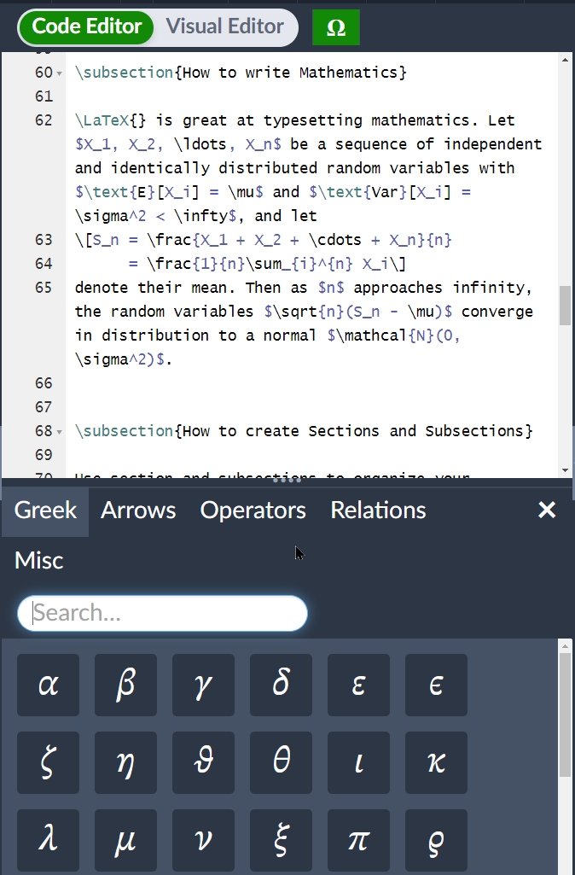
Task: Insert the alpha symbol
Action: tap(48, 685)
